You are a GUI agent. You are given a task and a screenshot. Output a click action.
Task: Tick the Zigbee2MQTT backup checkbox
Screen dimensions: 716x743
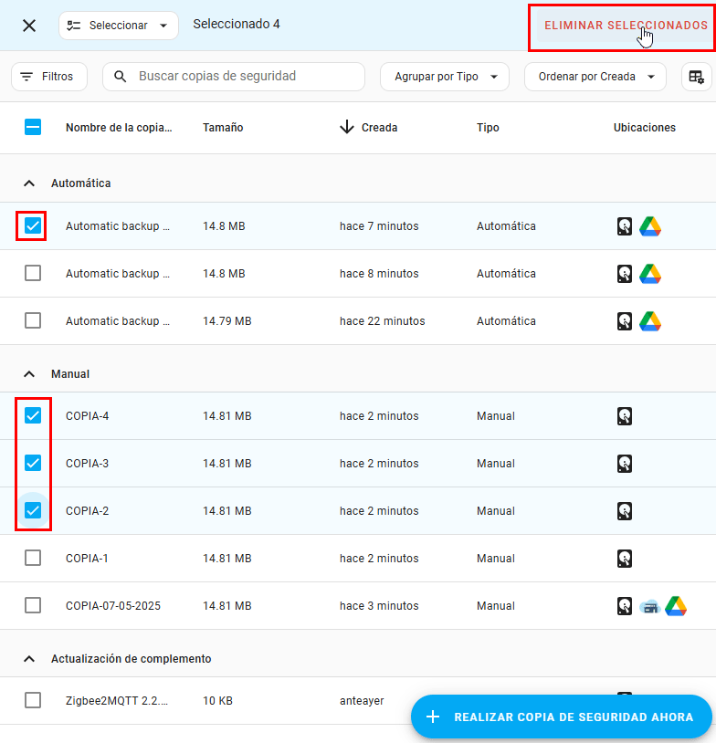33,700
